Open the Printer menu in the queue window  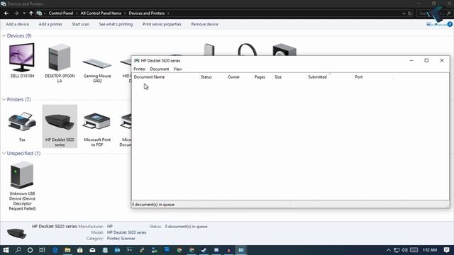coord(140,69)
